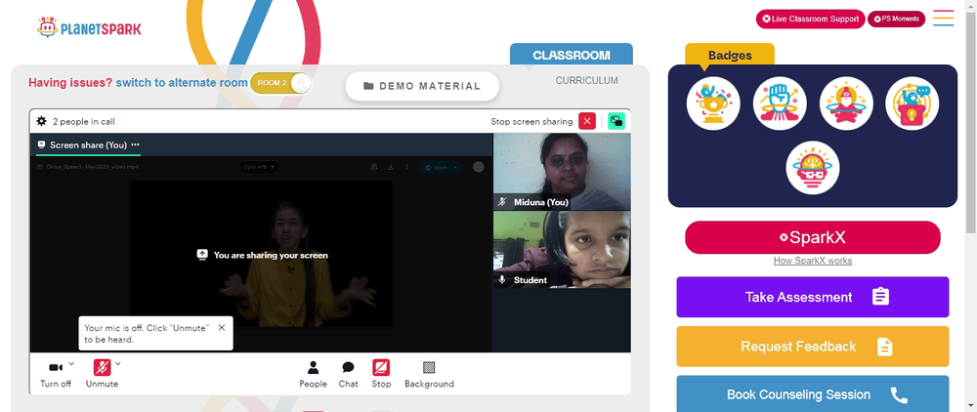Click the Open with dropdown in shared screen
Image resolution: width=977 pixels, height=412 pixels.
[259, 167]
